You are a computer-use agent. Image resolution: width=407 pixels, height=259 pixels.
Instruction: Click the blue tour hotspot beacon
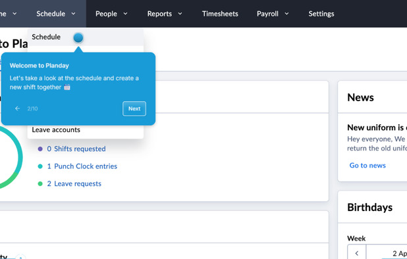[78, 38]
